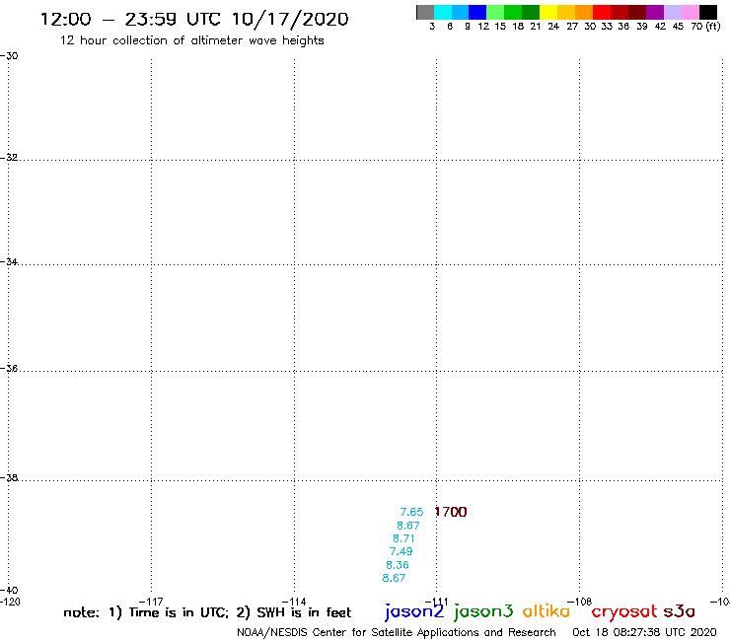Select the jason2 satellite legend label
The width and height of the screenshot is (730, 641).
414,611
